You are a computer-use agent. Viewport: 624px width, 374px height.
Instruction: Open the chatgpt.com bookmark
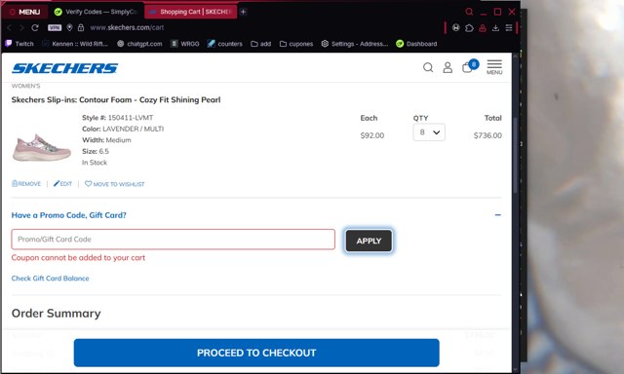pos(139,44)
